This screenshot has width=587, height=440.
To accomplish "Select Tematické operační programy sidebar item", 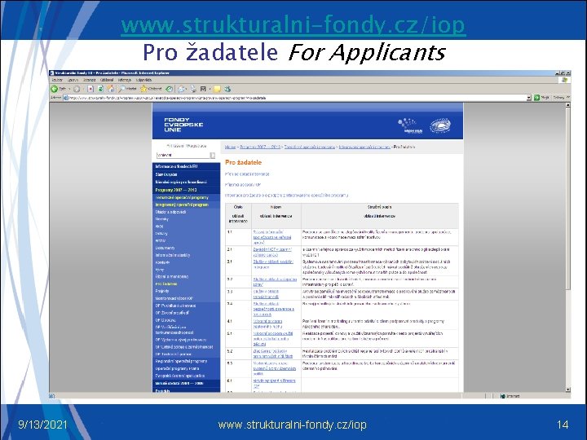I will [186, 197].
